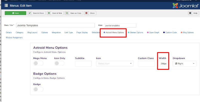Viewport: 200px width, 102px height.
Task: Switch to the Category tab
Action: (19, 32)
